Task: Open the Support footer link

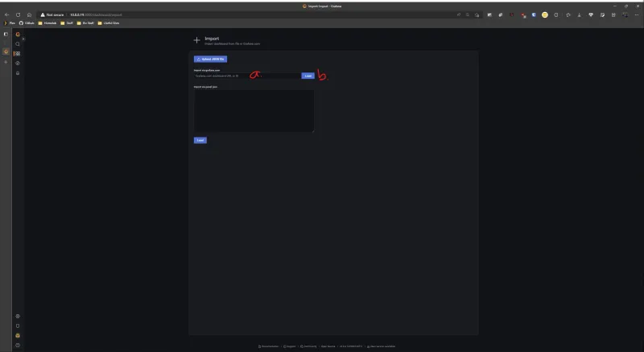Action: (x=290, y=346)
